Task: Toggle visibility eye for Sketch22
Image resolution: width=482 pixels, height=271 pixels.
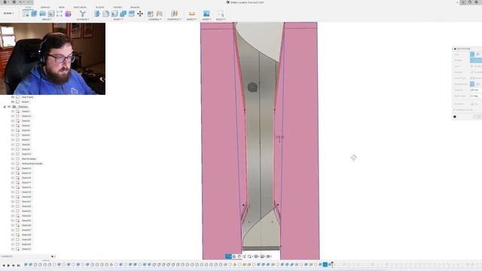Action: [x=13, y=206]
